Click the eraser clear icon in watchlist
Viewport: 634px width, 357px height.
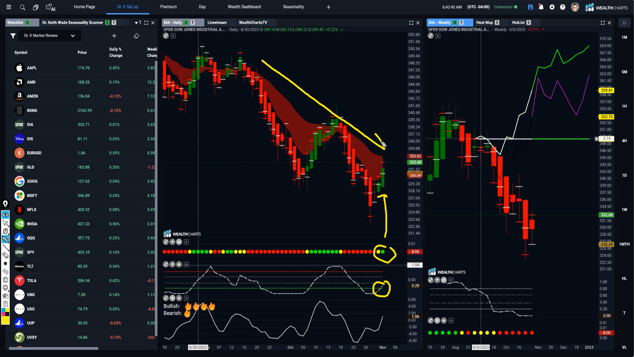coord(136,36)
